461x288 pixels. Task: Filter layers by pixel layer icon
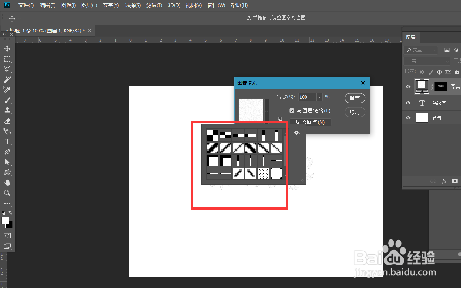[447, 50]
